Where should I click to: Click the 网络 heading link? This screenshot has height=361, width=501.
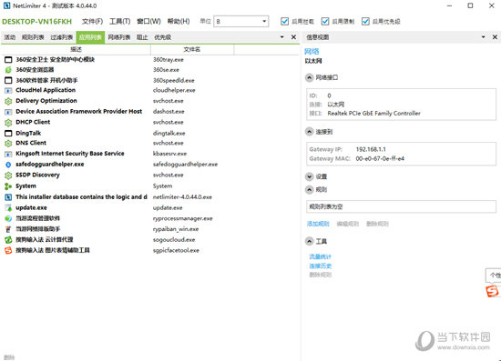312,51
